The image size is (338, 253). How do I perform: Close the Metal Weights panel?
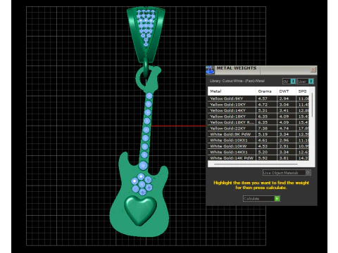coord(313,70)
